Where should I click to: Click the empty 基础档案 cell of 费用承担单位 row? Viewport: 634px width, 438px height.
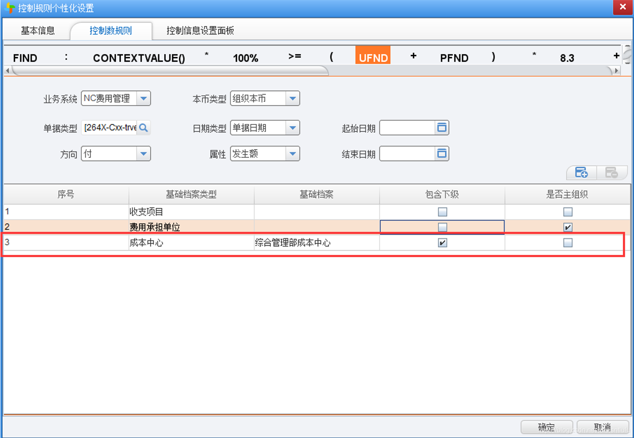[317, 227]
